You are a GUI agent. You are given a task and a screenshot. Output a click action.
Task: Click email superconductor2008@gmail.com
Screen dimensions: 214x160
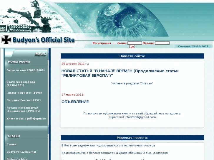point(132,117)
